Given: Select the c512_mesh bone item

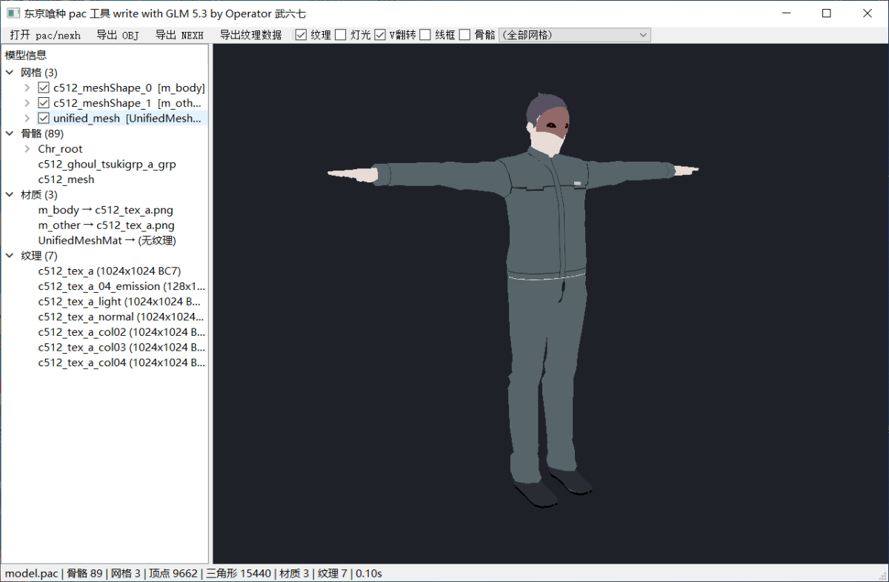Looking at the screenshot, I should (x=66, y=179).
